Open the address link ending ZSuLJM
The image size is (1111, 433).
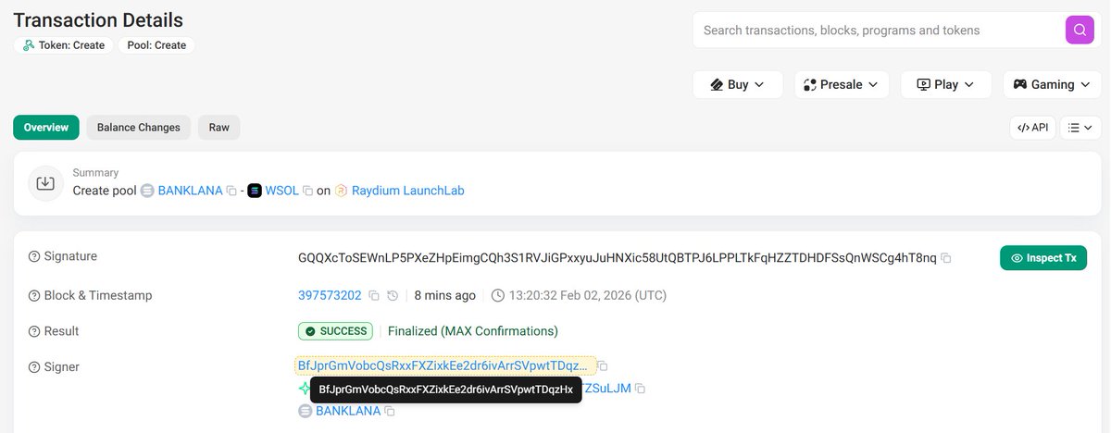tap(606, 389)
